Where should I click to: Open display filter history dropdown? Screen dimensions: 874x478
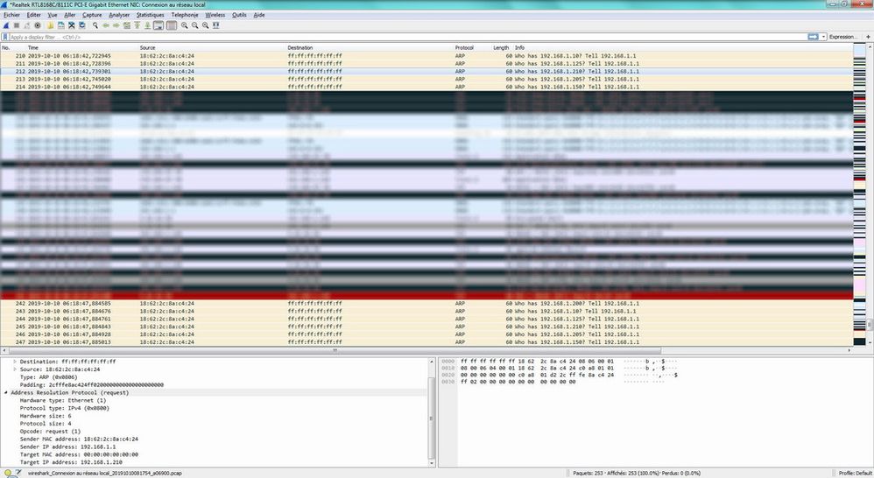823,37
